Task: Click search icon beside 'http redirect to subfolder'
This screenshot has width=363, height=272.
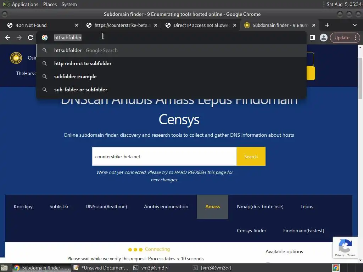Action: [x=44, y=63]
